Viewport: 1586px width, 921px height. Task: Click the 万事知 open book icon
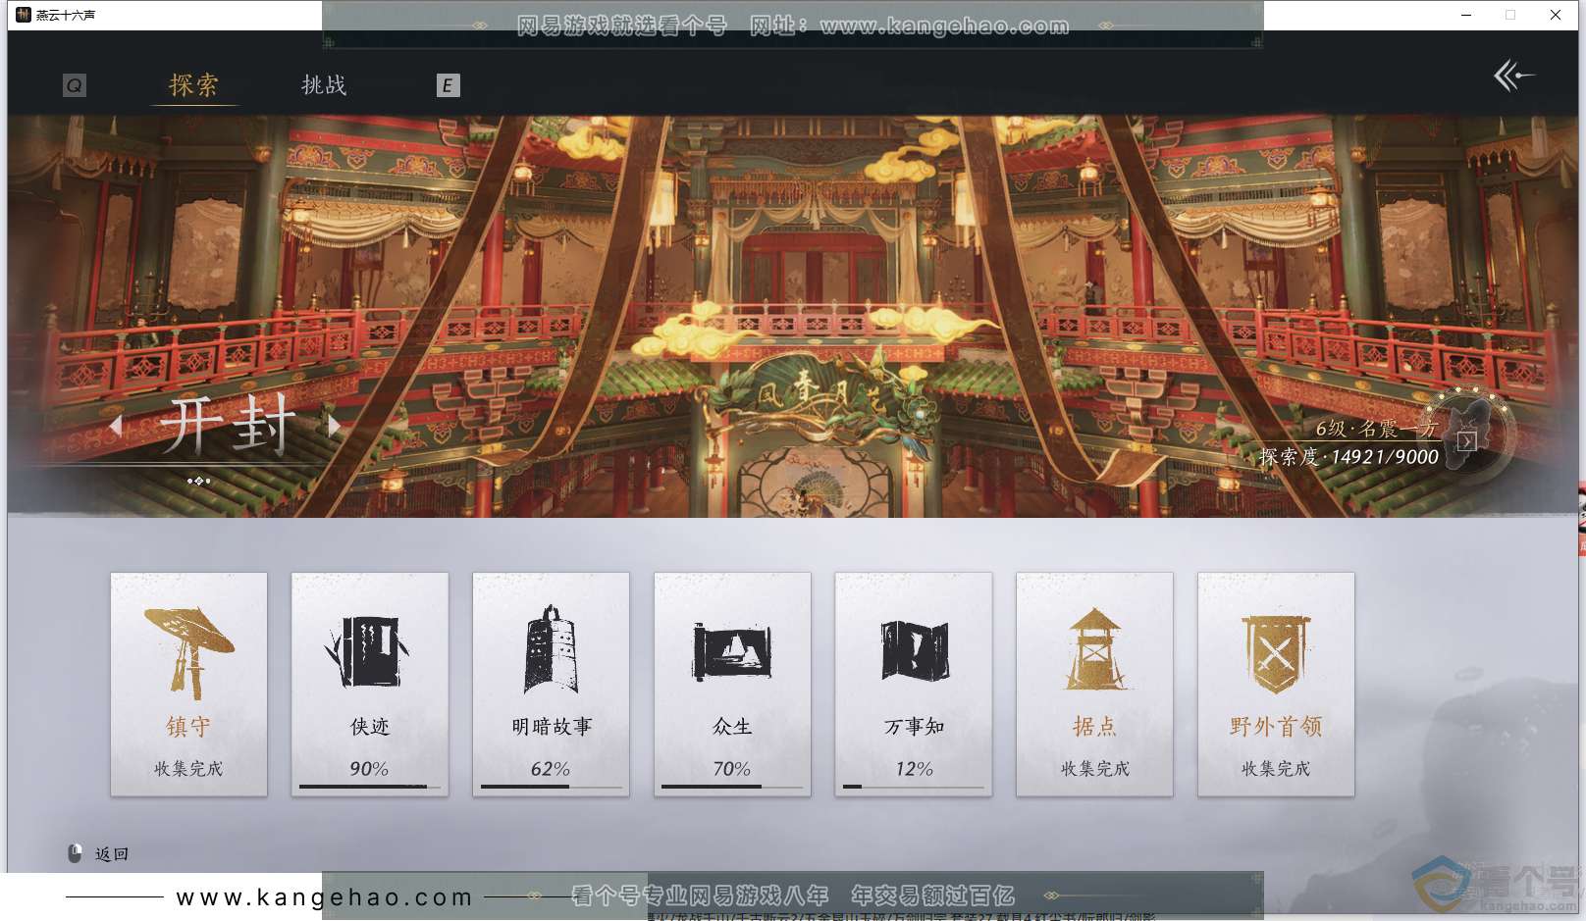[914, 650]
